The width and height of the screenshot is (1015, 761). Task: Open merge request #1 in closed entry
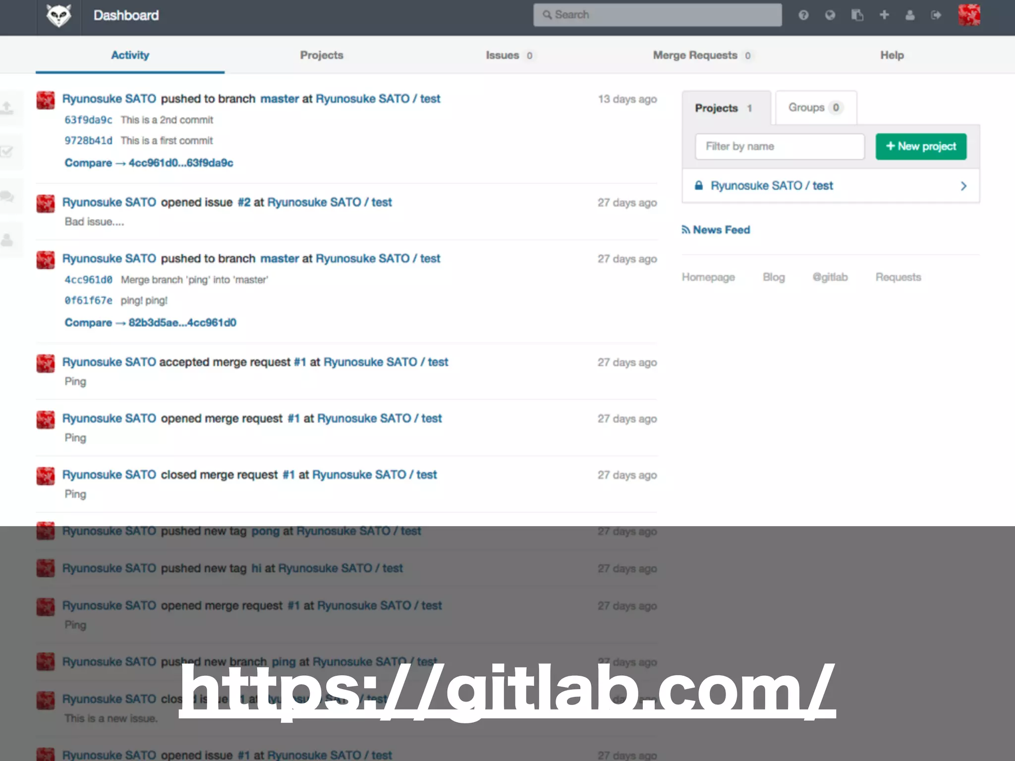click(x=288, y=475)
